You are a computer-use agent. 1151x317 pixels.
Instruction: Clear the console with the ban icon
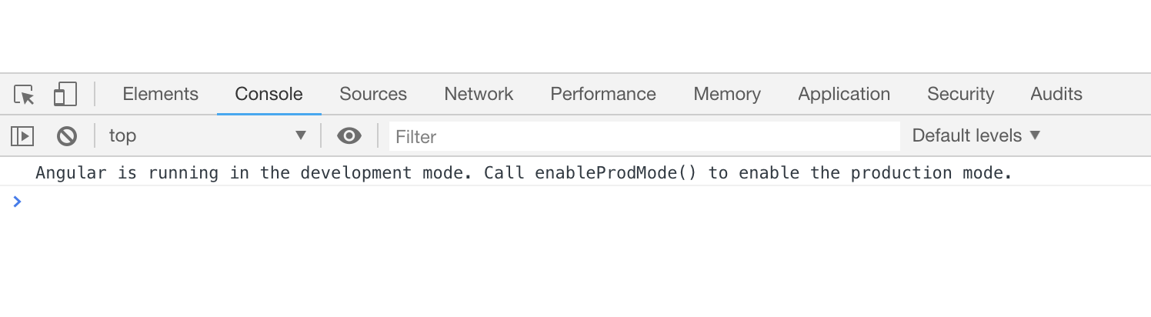pyautogui.click(x=67, y=136)
